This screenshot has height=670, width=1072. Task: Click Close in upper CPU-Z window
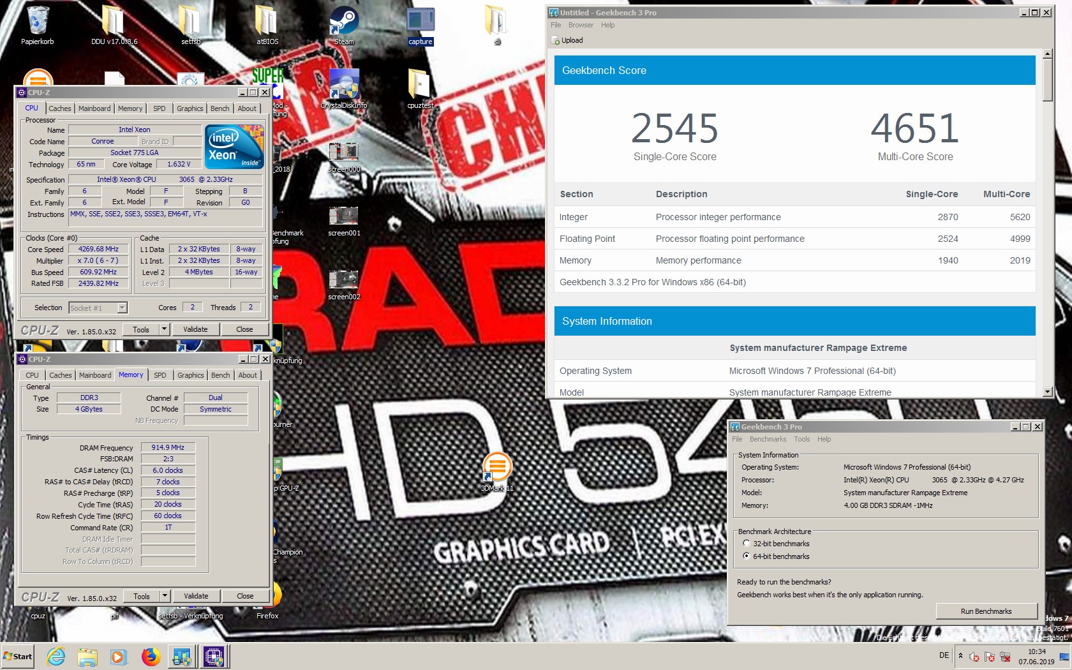tap(244, 329)
